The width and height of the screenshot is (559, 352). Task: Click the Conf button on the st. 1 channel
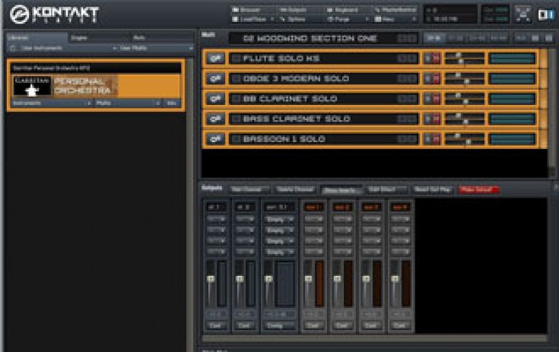click(216, 325)
